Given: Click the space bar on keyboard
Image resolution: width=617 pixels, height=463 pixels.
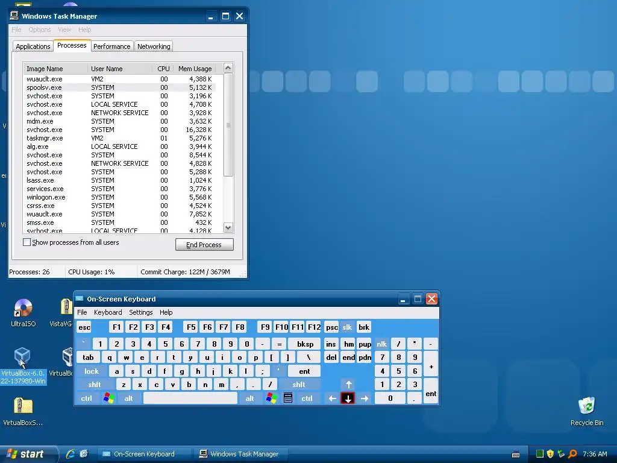Looking at the screenshot, I should pos(190,398).
